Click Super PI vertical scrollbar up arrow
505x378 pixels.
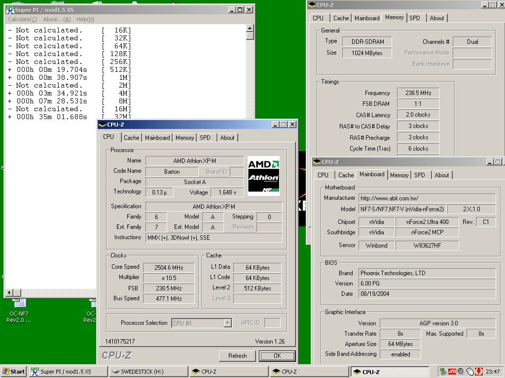coord(250,28)
